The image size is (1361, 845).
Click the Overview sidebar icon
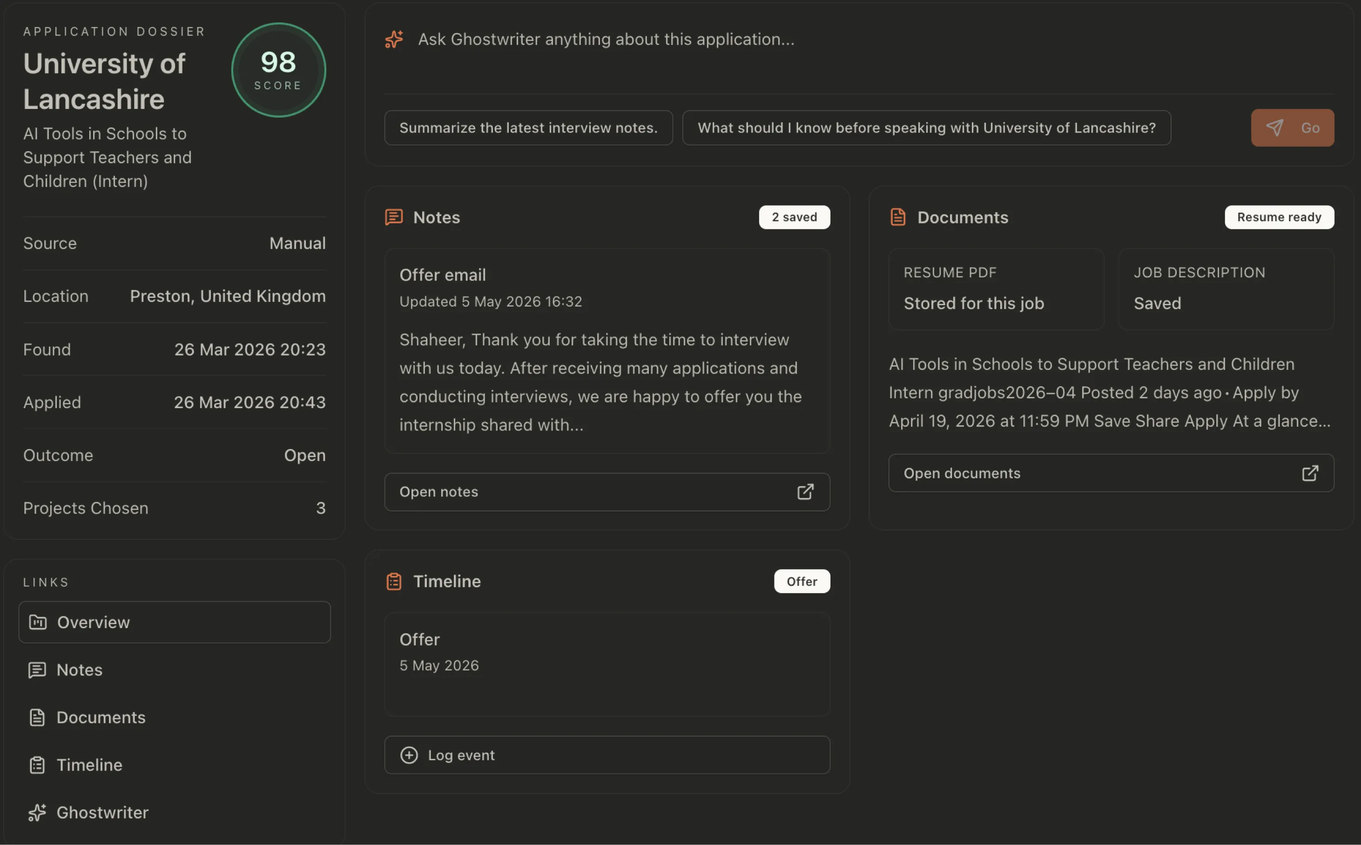[x=38, y=622]
